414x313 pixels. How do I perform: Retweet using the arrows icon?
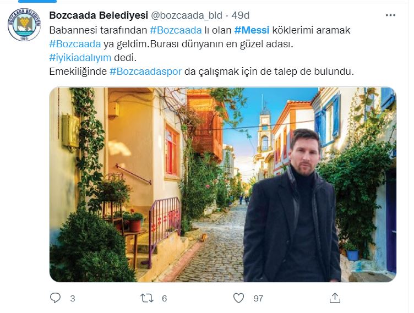coord(147,298)
